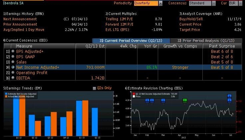Click the green earnings marker in April
Screen dimensions: 245x140
tap(185, 100)
